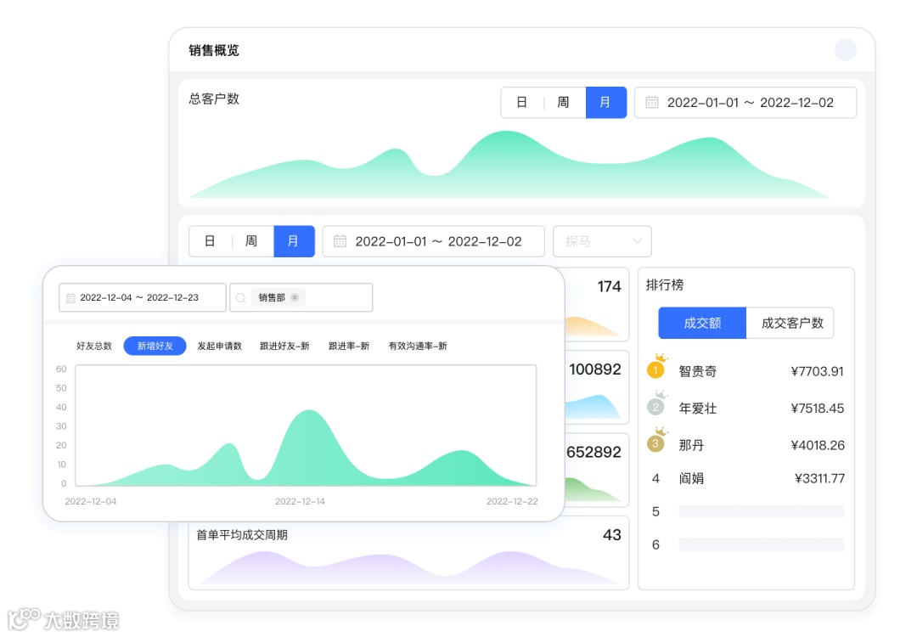
Task: Open the 探马 dropdown selector
Action: pos(602,241)
